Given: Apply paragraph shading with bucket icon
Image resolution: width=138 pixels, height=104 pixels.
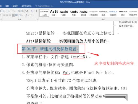Looking at the screenshot, I should (26, 15).
